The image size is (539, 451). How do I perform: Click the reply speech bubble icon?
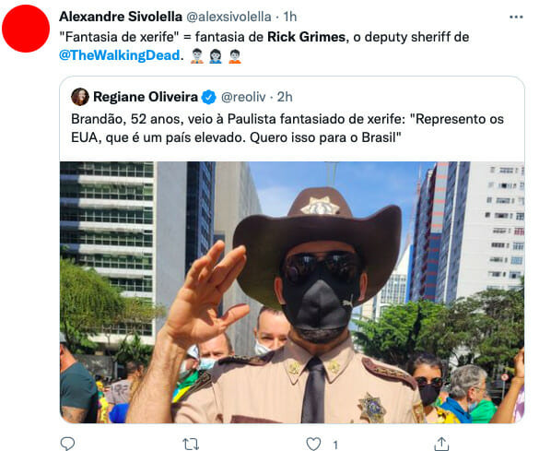[x=67, y=444]
